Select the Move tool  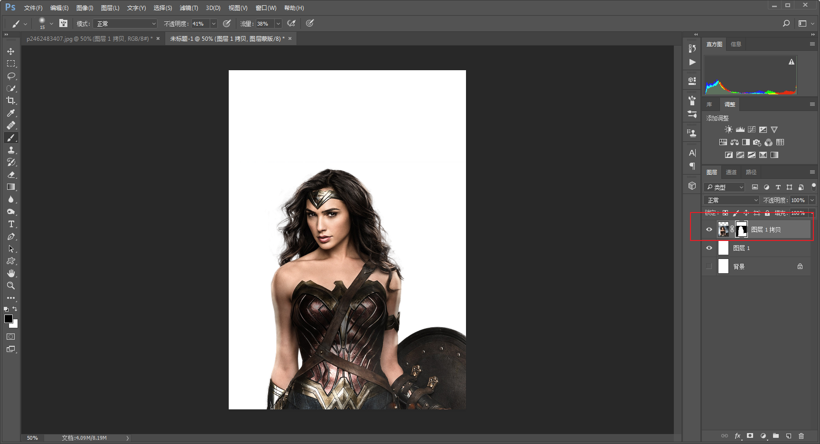tap(11, 51)
